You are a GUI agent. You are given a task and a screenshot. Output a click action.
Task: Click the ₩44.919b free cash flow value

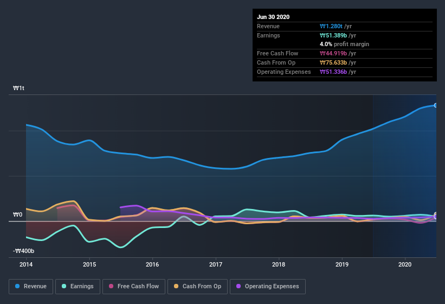[x=333, y=53]
